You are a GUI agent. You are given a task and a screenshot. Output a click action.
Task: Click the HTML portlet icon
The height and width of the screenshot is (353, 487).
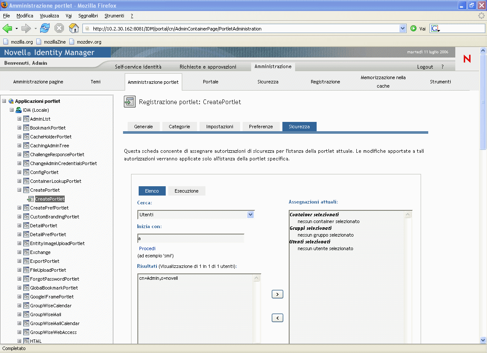[26, 341]
